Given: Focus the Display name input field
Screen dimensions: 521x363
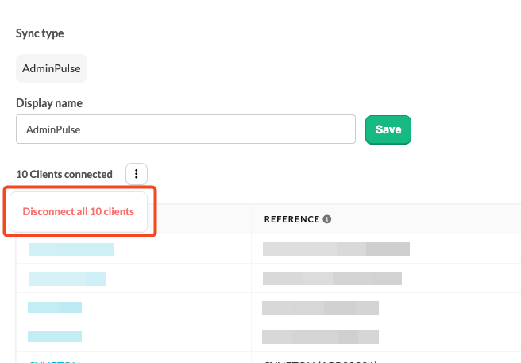Looking at the screenshot, I should point(185,129).
